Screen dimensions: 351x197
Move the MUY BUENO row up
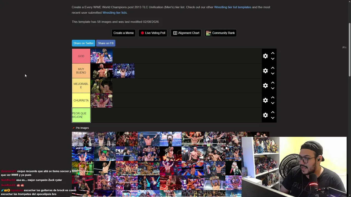click(x=273, y=68)
